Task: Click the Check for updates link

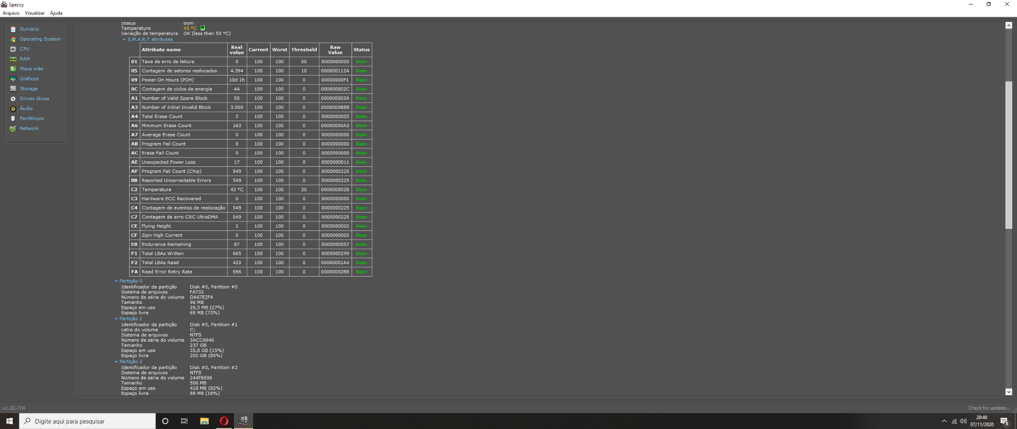Action: 989,408
